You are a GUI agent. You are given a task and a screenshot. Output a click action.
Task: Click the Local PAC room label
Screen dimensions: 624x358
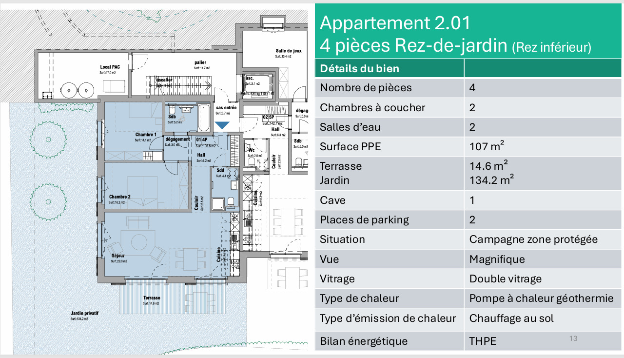pyautogui.click(x=110, y=67)
